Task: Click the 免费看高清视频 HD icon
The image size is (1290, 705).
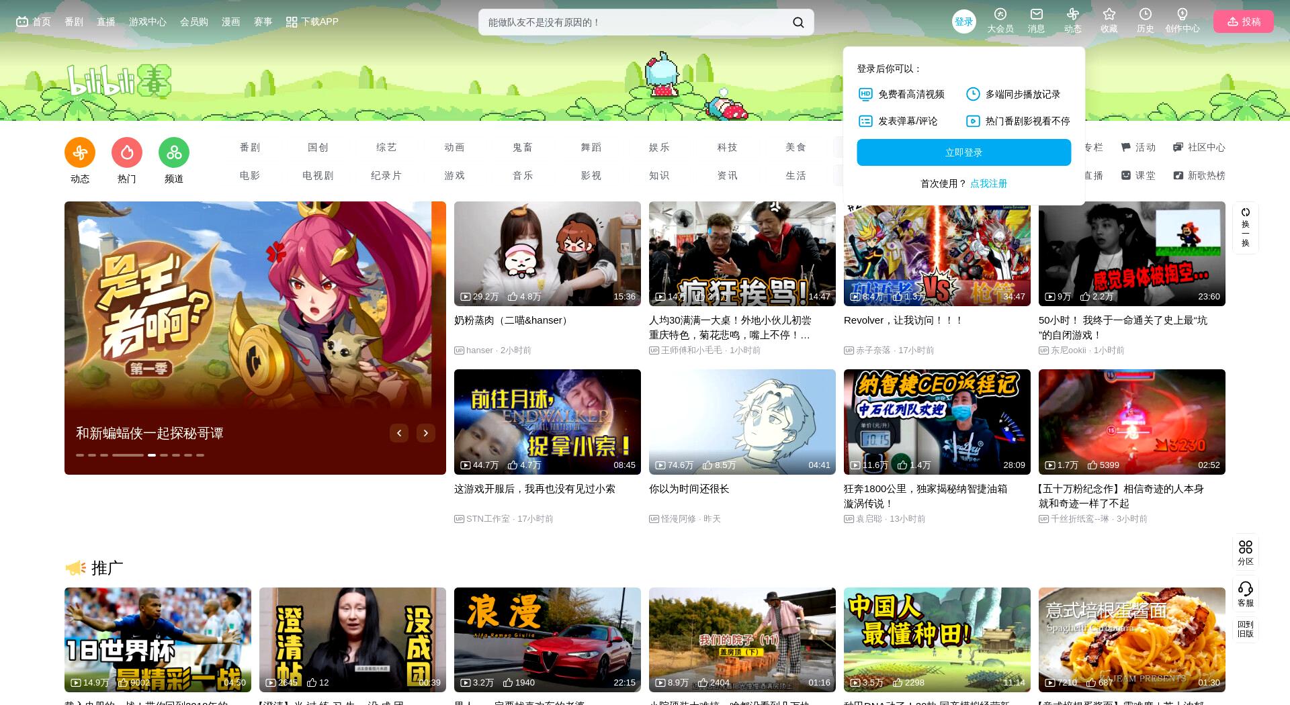Action: pos(865,94)
